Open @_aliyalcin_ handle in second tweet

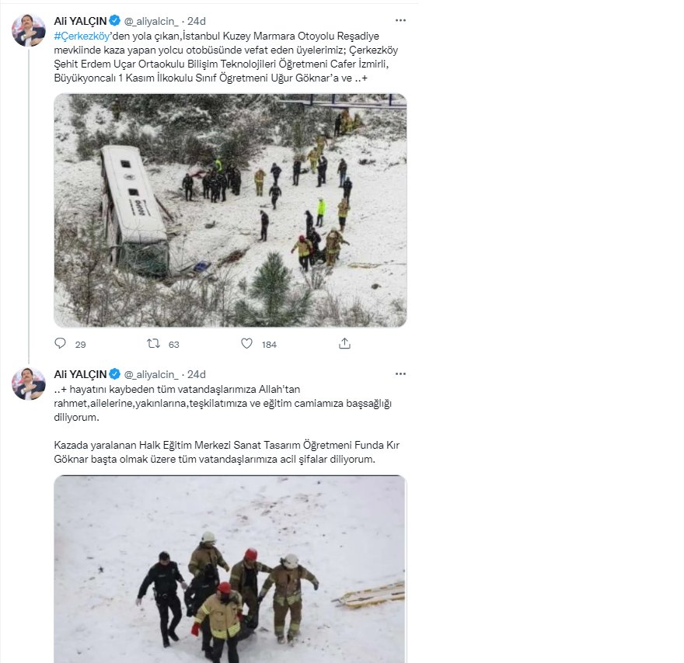(152, 375)
